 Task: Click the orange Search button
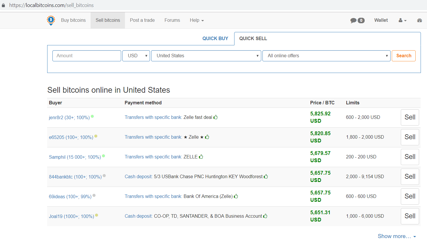[404, 56]
